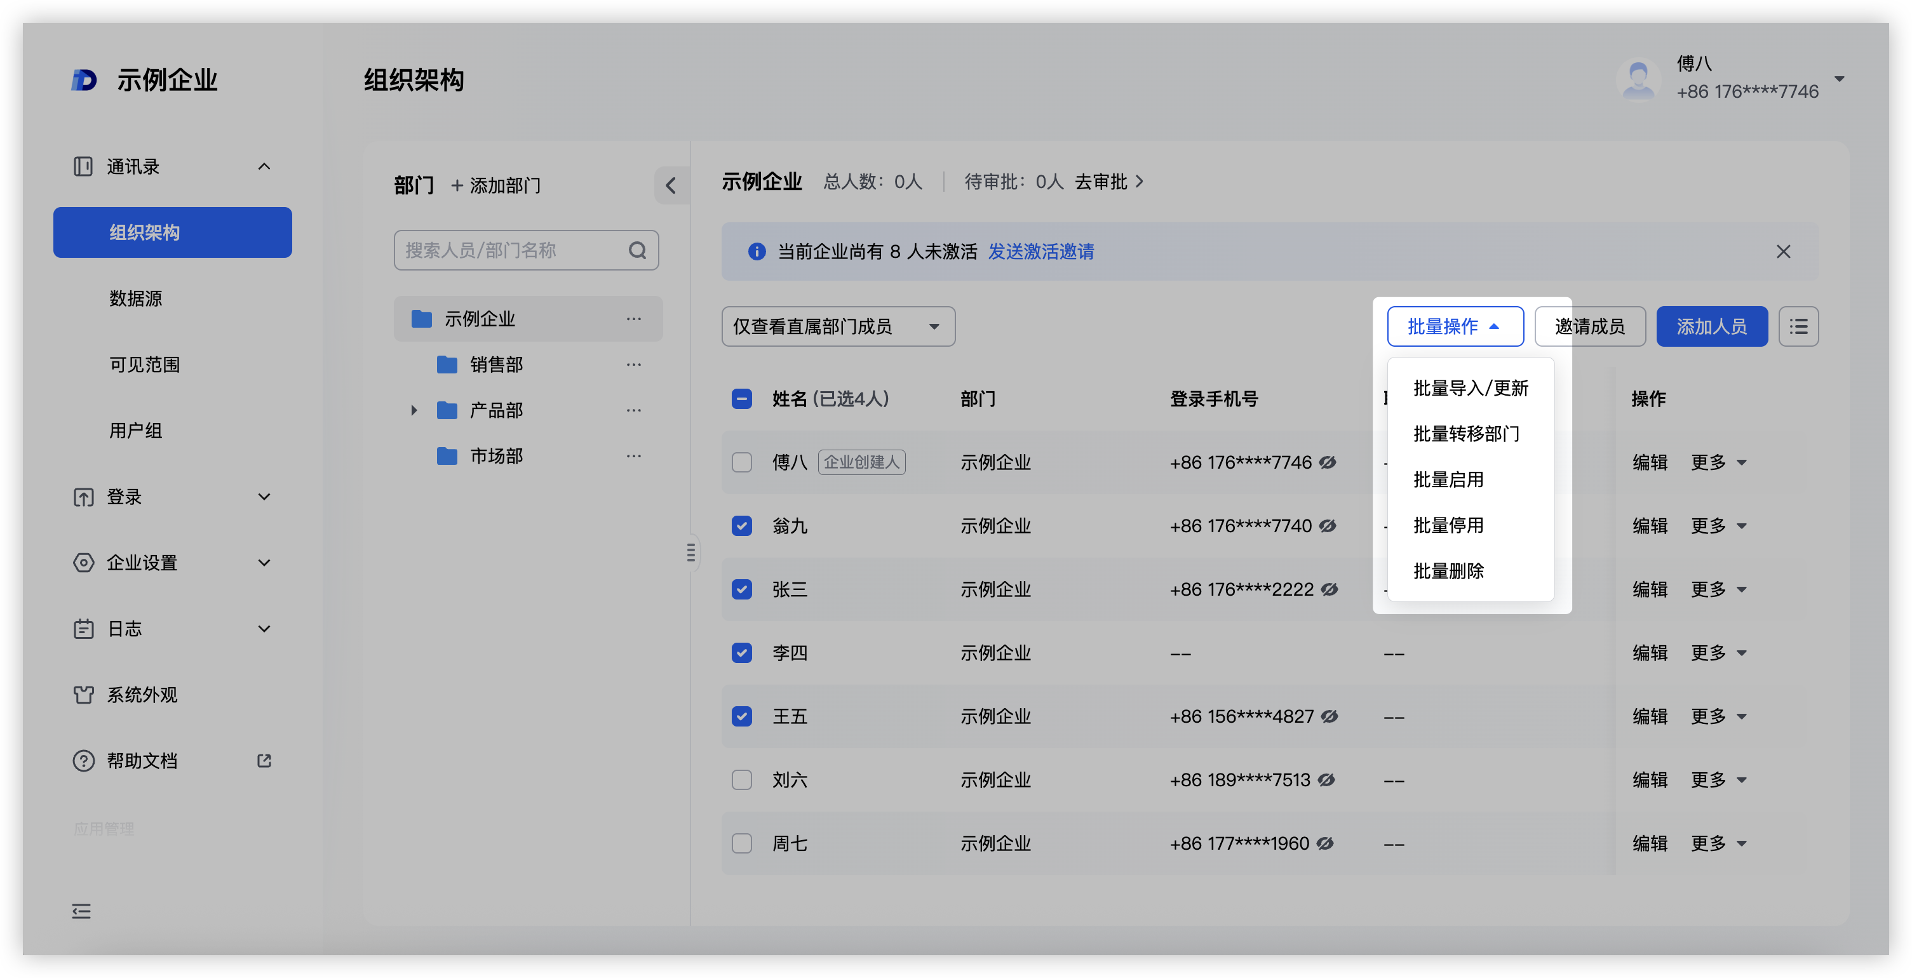The height and width of the screenshot is (978, 1912).
Task: Expand the 产品部 tree node arrow
Action: (414, 410)
